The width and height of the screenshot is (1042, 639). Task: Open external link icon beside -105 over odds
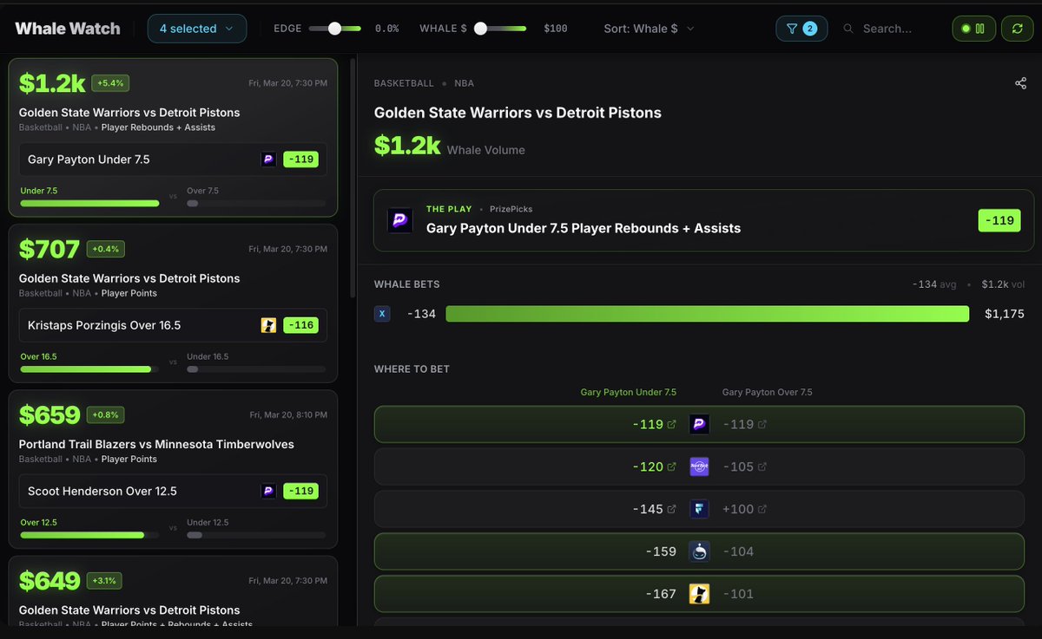[x=762, y=466]
